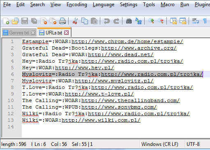
Task: Click the Open file folder icon
Action: click(x=15, y=21)
